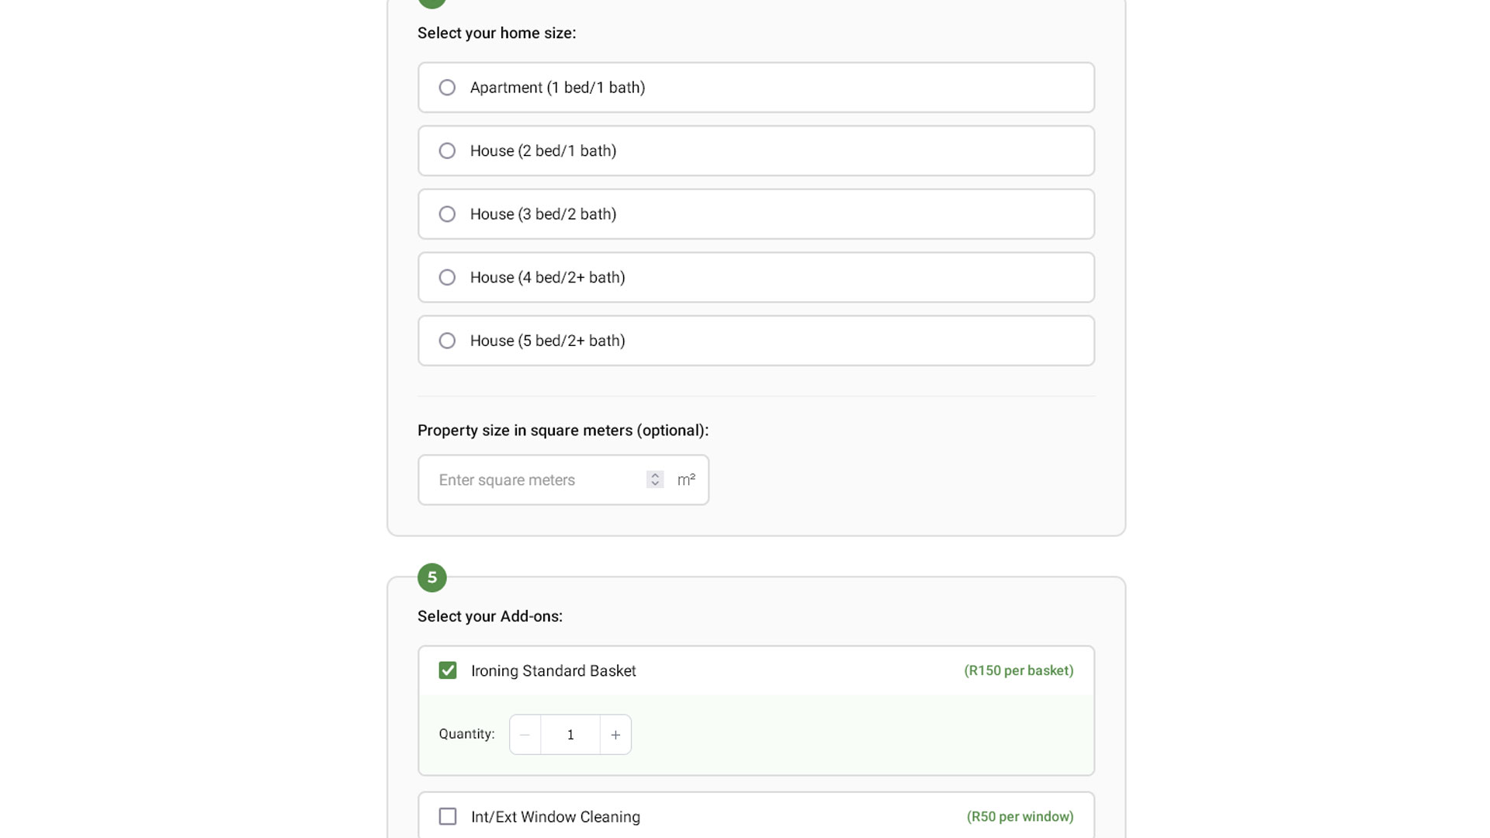The width and height of the screenshot is (1490, 838).
Task: Pick House (4 bed/2+ bath) size
Action: coord(447,278)
